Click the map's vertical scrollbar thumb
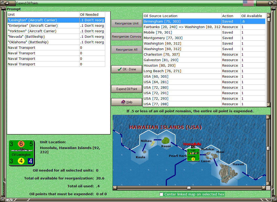This screenshot has width=277, height=202. (268, 148)
